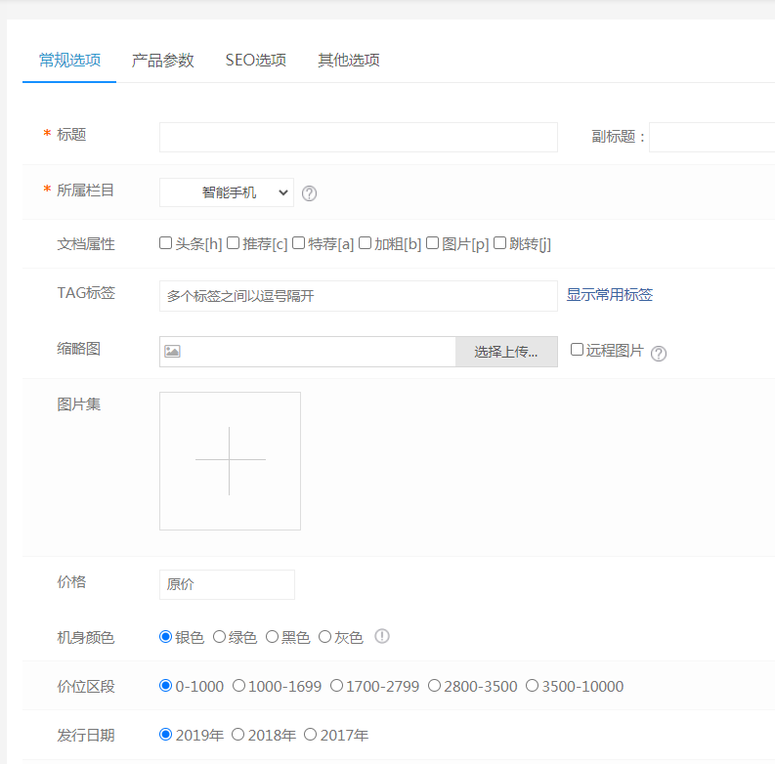Click the plus icon to add gallery image
775x764 pixels.
click(230, 460)
